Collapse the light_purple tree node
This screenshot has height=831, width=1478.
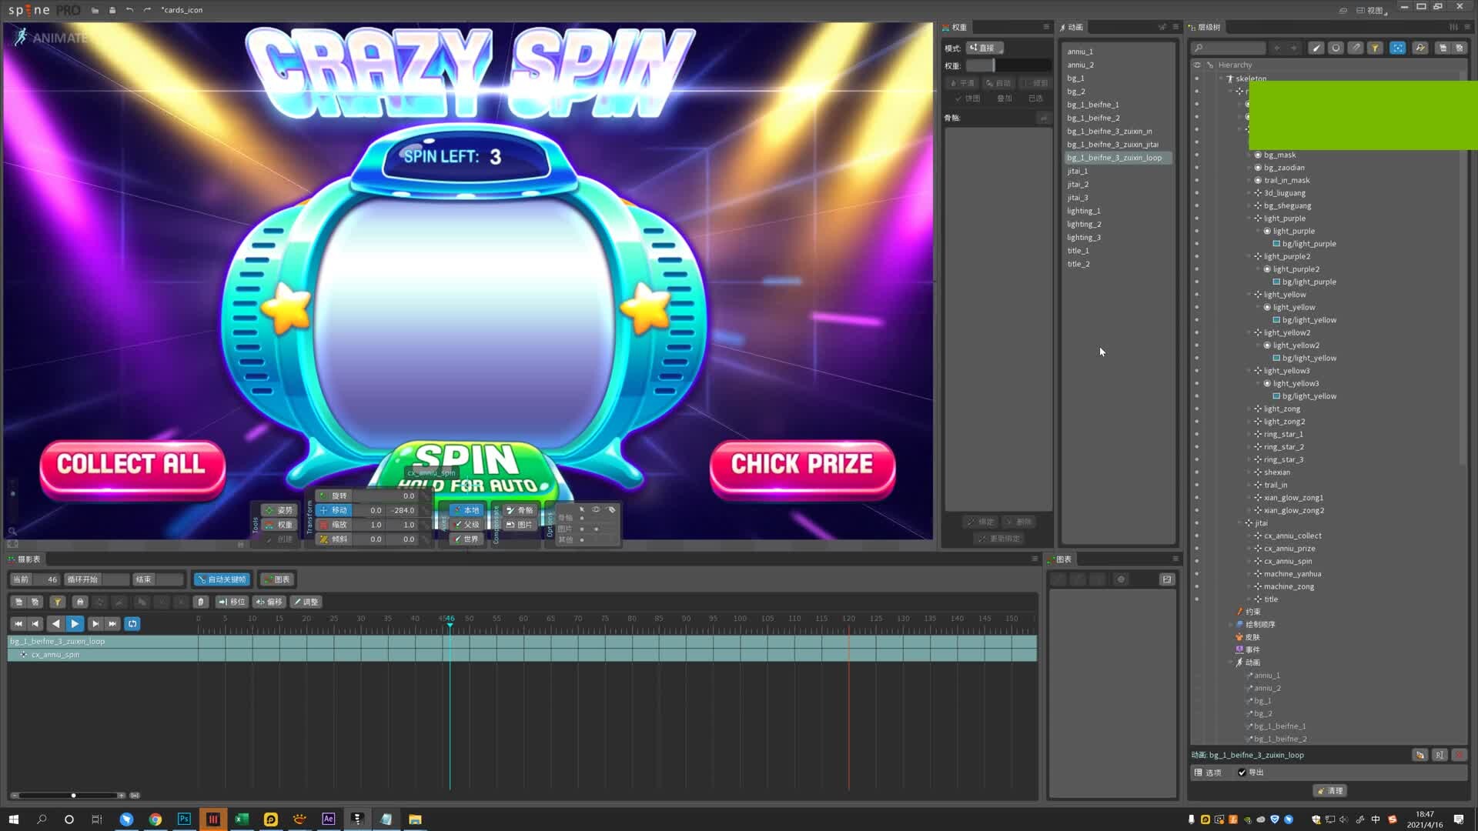(1249, 219)
